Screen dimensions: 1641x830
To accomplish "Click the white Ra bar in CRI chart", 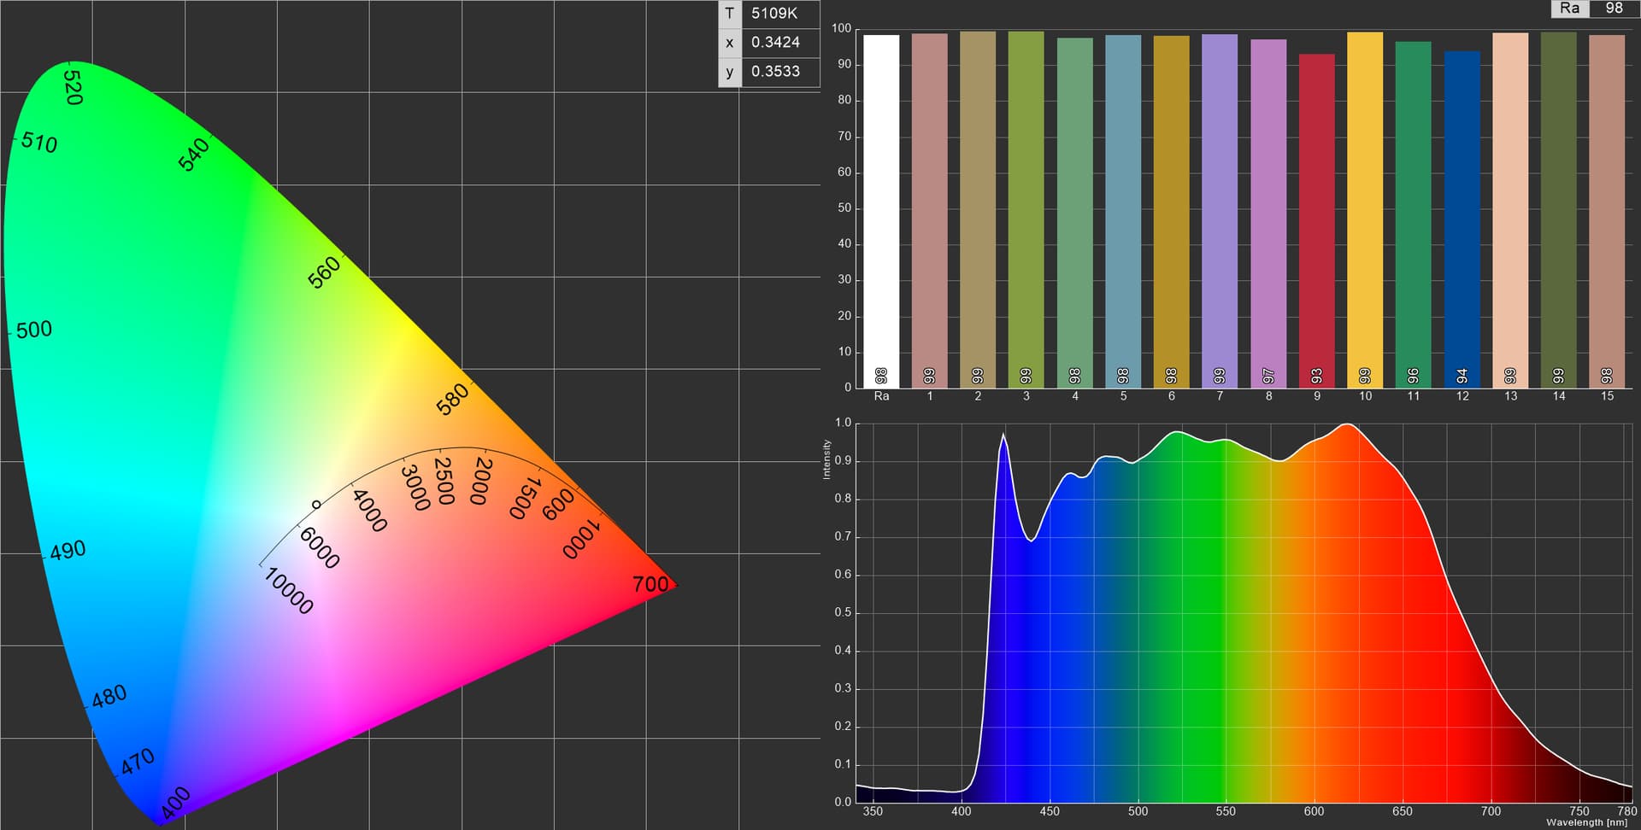I will click(881, 211).
